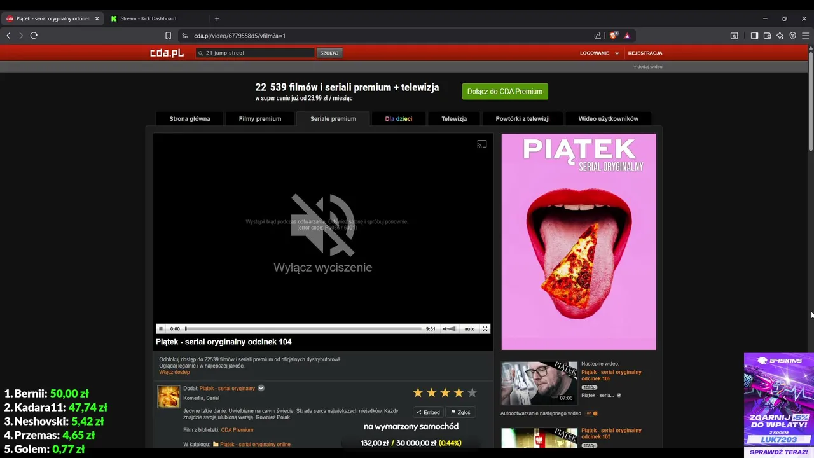Rate the video three stars
This screenshot has width=814, height=458.
pos(445,393)
